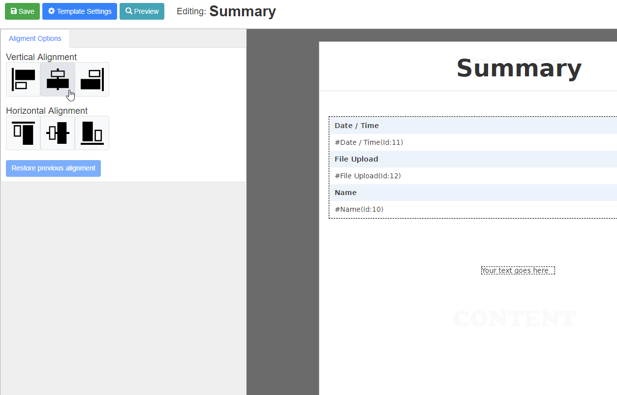Image resolution: width=617 pixels, height=395 pixels.
Task: Click the File Upload header row
Action: tap(473, 159)
